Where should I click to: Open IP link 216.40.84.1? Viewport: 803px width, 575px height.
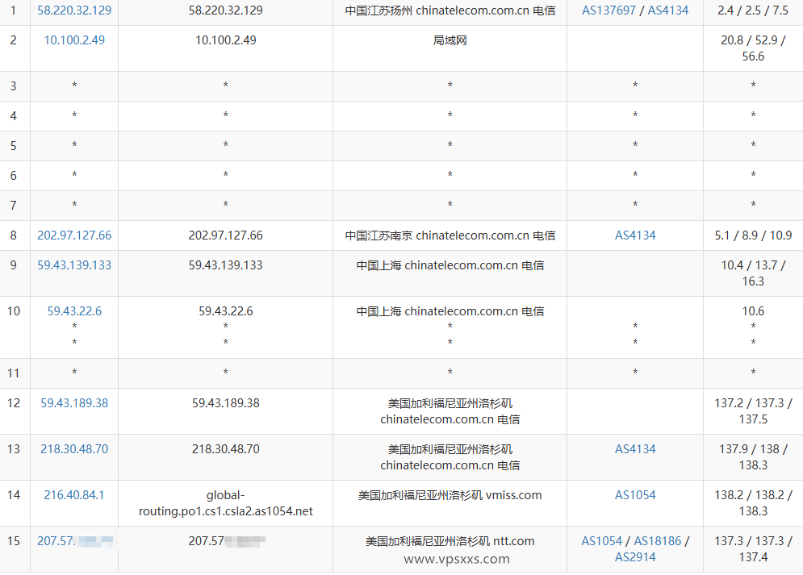click(74, 495)
